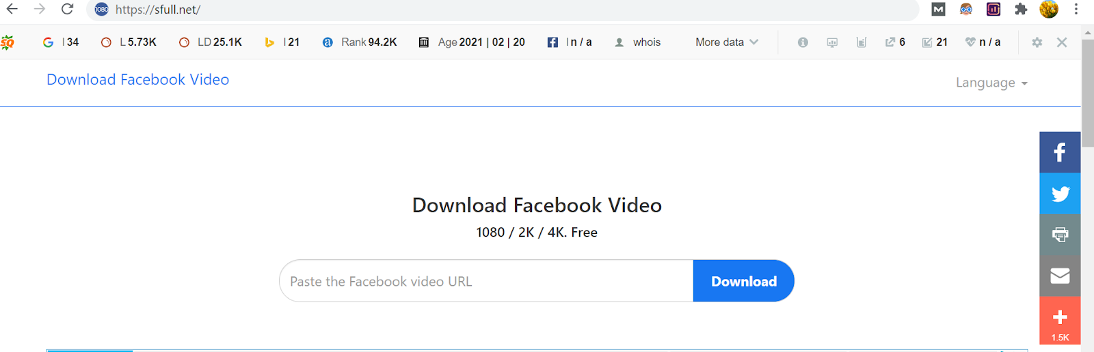
Task: Click the Download Facebook Video main heading
Action: [537, 205]
